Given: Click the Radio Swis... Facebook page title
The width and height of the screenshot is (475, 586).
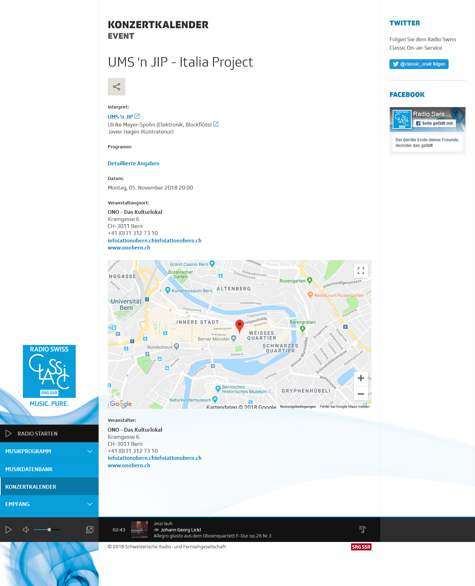Looking at the screenshot, I should tap(432, 114).
